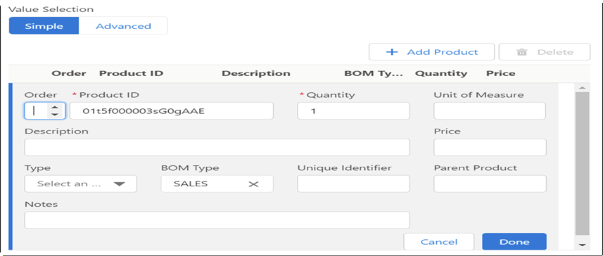Open the Type dropdown

click(80, 184)
